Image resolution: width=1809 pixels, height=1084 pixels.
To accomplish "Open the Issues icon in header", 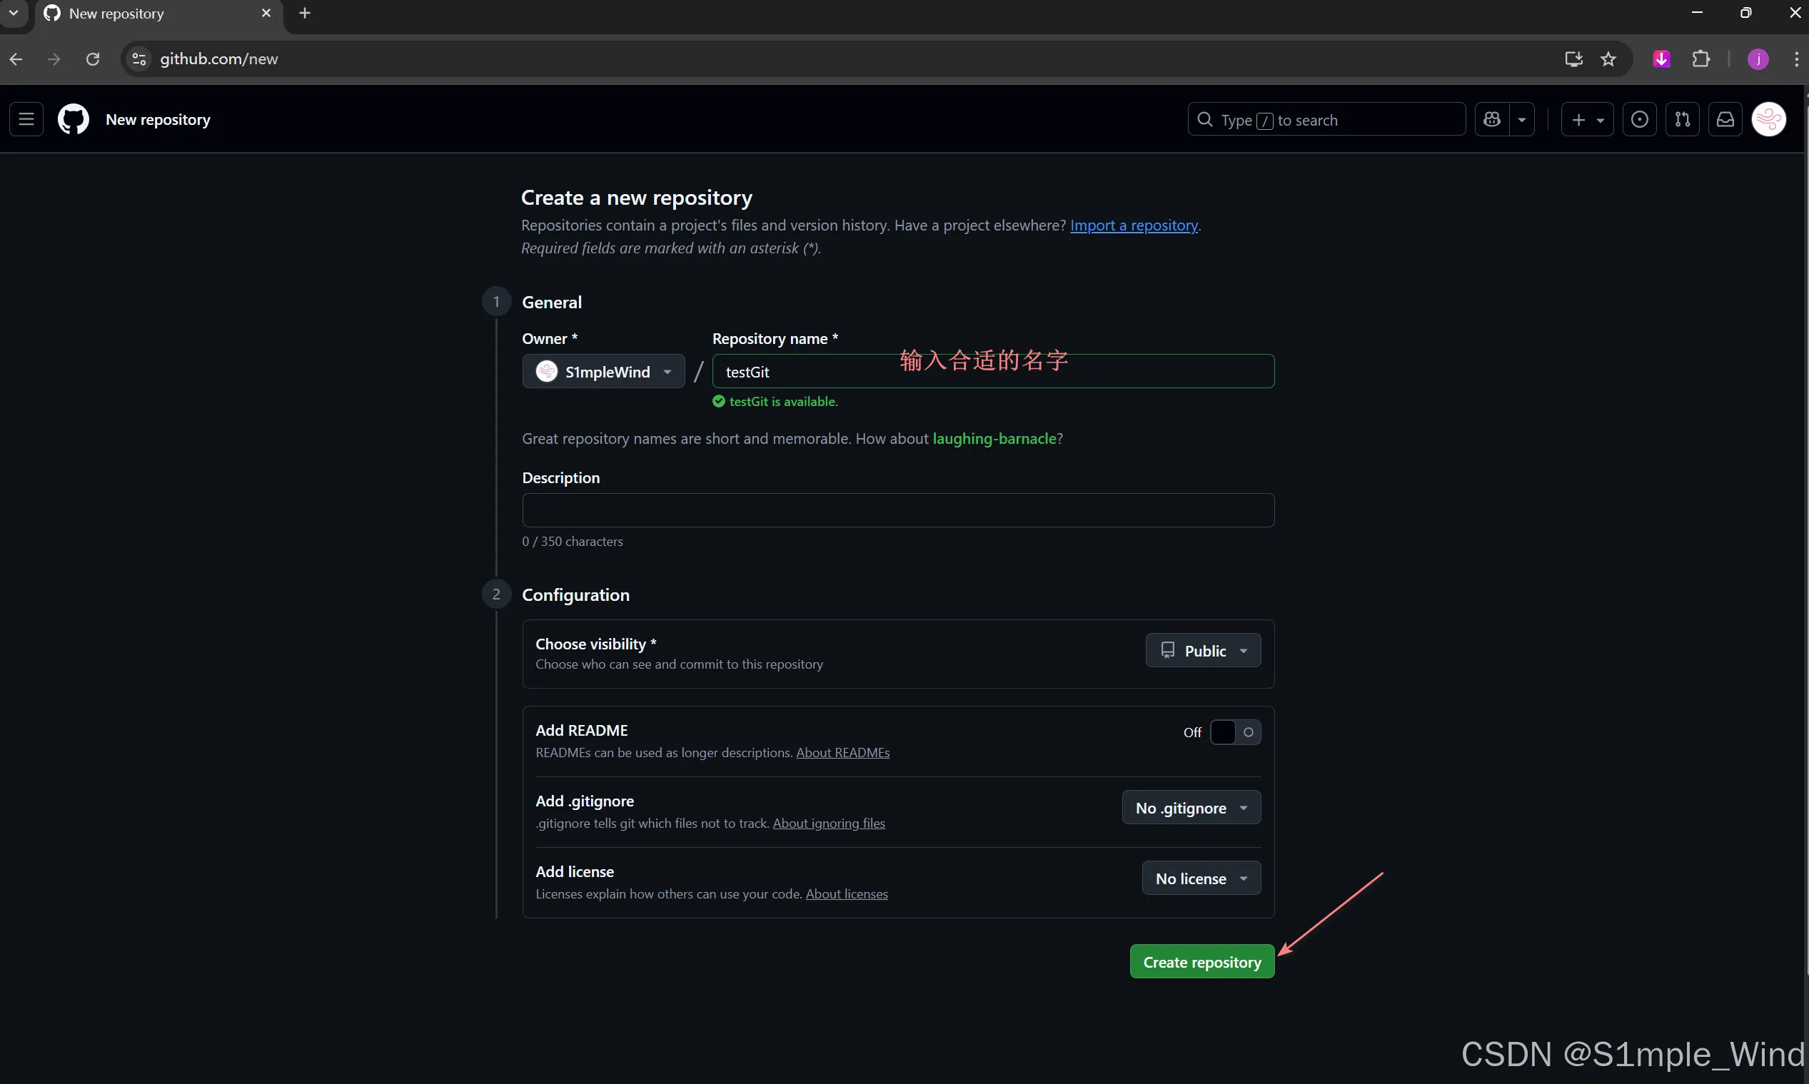I will [1640, 119].
